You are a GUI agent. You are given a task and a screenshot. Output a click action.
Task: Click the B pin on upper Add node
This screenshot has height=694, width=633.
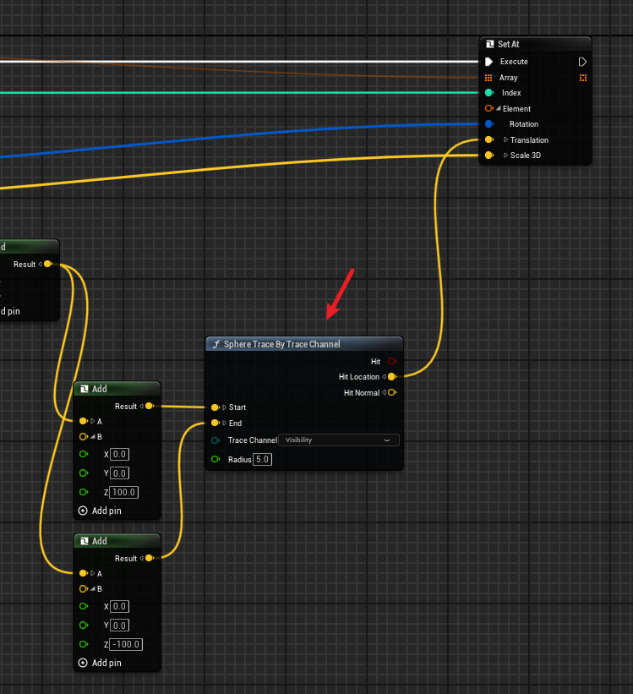(83, 437)
